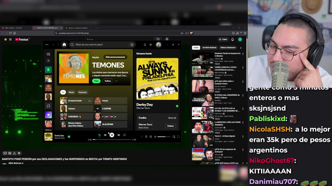Open Spotify notifications bell

pos(145,45)
